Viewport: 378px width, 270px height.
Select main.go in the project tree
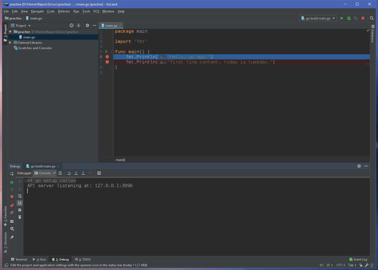pyautogui.click(x=29, y=37)
